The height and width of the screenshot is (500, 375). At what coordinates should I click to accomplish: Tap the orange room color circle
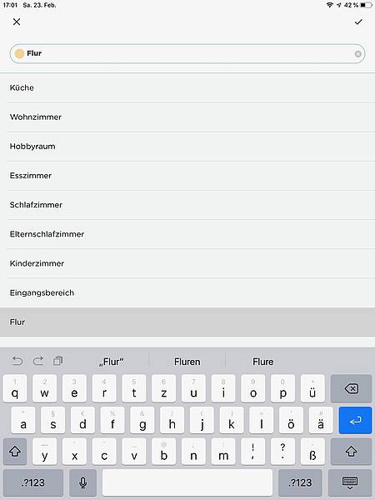coord(19,53)
